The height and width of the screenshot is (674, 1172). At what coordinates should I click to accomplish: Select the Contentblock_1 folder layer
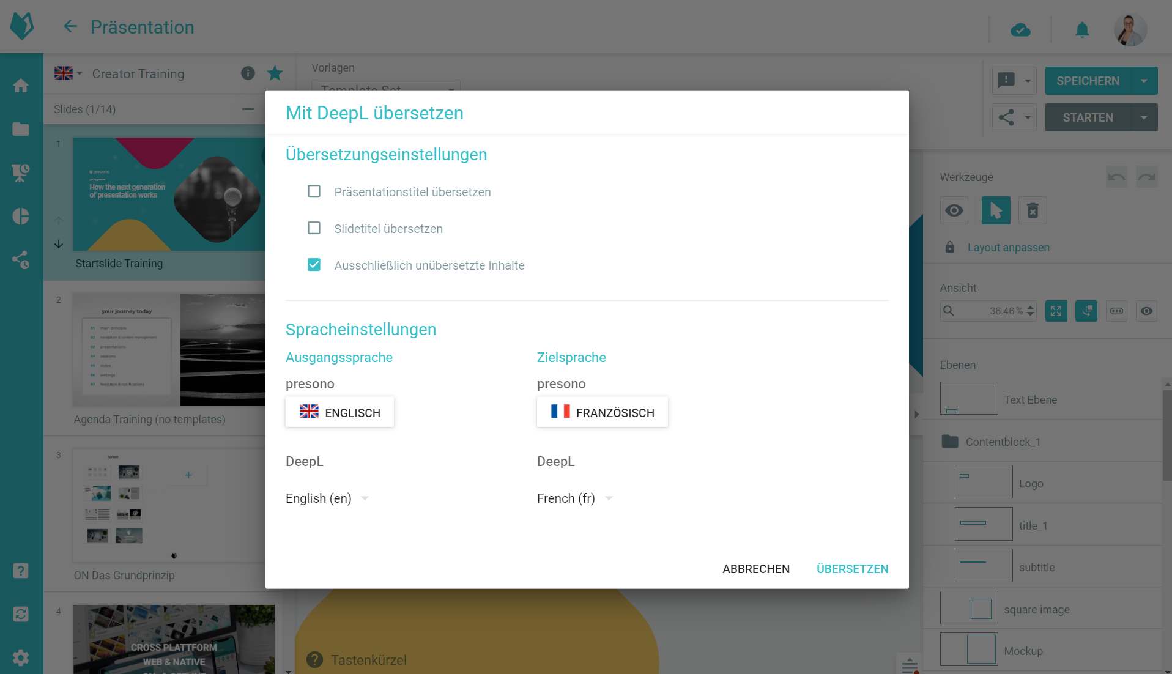1041,441
